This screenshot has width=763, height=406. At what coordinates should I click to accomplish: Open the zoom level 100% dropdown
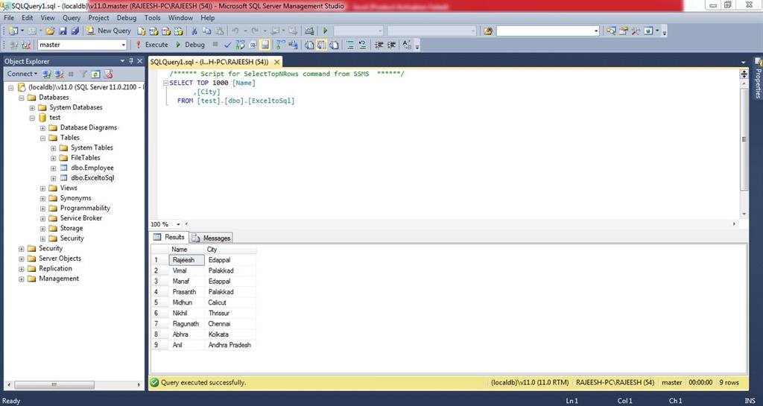pos(177,224)
